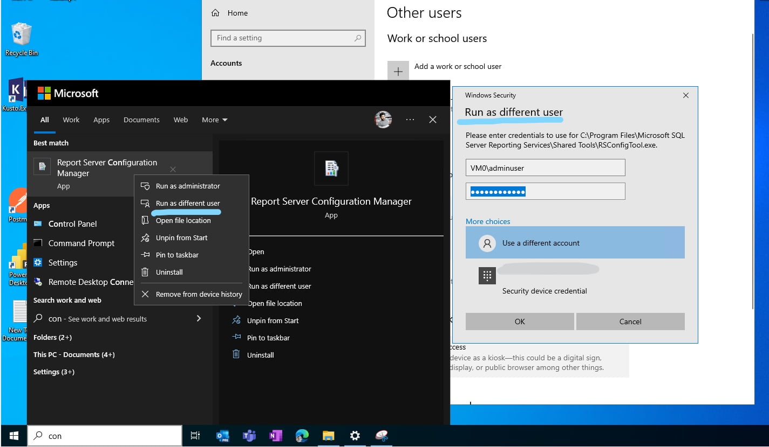The image size is (769, 447).
Task: Click Cancel in Windows Security dialog
Action: (x=630, y=322)
